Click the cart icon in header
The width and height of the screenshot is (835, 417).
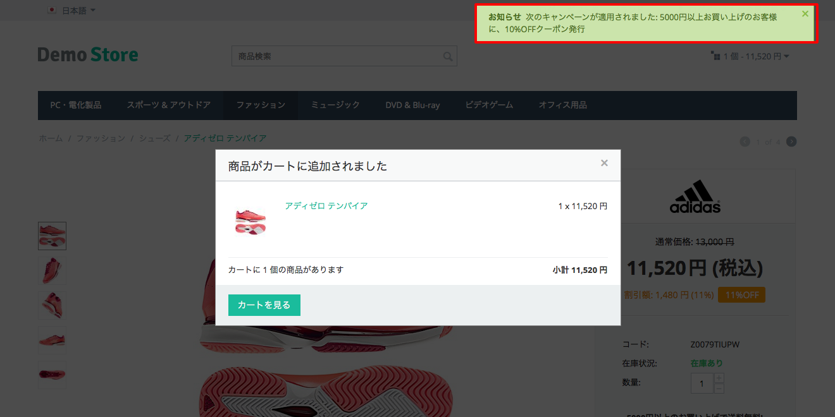pos(715,56)
